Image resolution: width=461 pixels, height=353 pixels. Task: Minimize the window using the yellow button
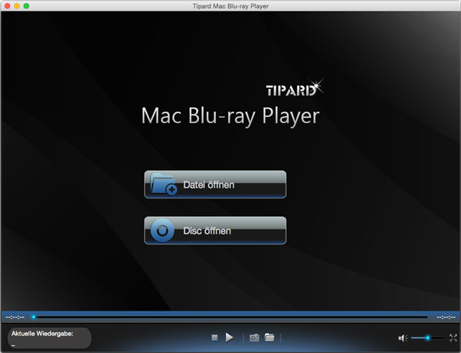(x=17, y=6)
